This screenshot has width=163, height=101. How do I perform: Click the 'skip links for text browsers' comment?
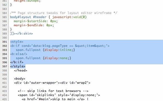click(53, 91)
